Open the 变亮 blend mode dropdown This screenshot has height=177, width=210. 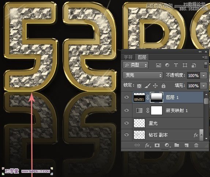143,76
